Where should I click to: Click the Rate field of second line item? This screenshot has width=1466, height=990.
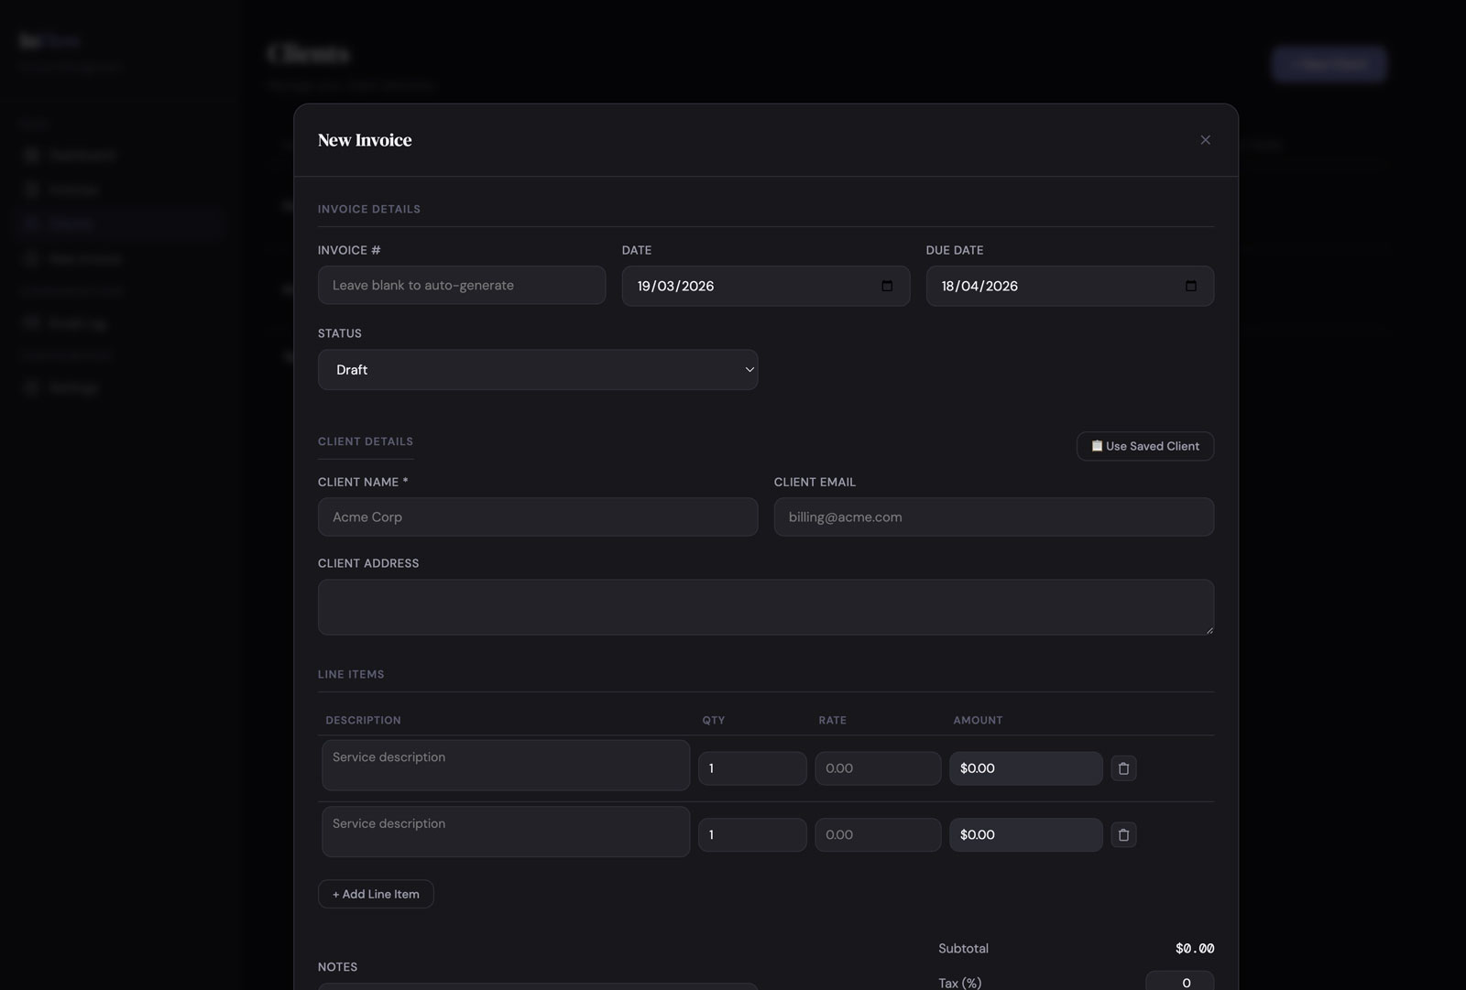(x=877, y=835)
